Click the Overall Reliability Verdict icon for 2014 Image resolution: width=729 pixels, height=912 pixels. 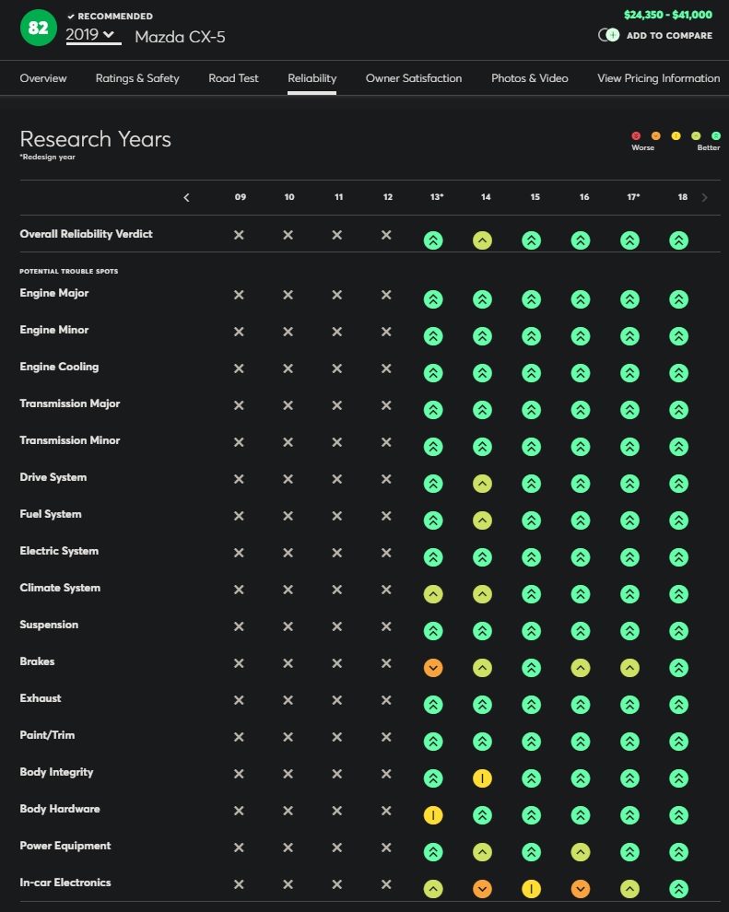click(482, 240)
